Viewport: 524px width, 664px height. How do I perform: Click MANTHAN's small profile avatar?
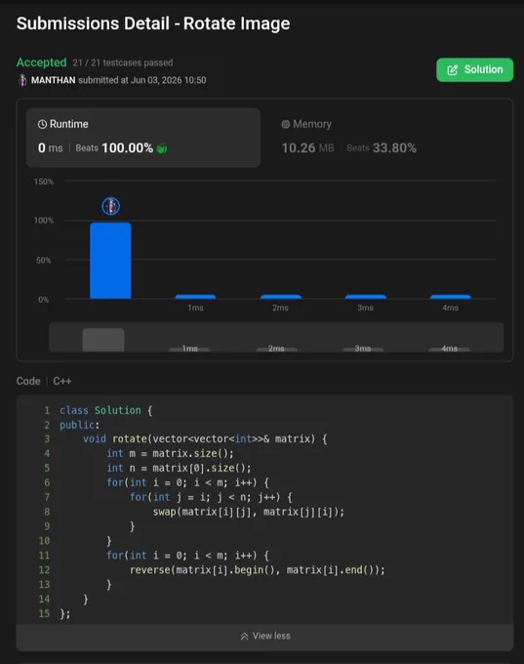coord(22,80)
